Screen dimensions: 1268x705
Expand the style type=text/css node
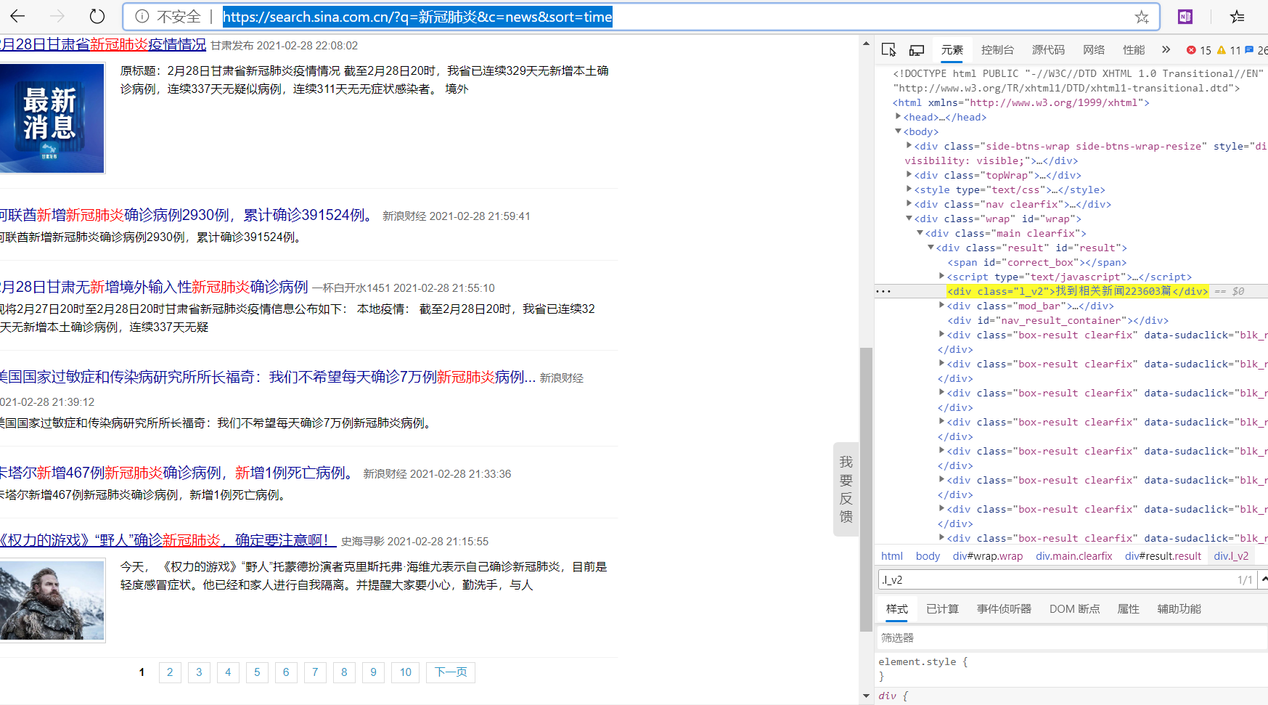(909, 190)
